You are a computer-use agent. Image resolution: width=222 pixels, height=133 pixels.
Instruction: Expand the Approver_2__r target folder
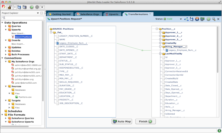click(160, 36)
